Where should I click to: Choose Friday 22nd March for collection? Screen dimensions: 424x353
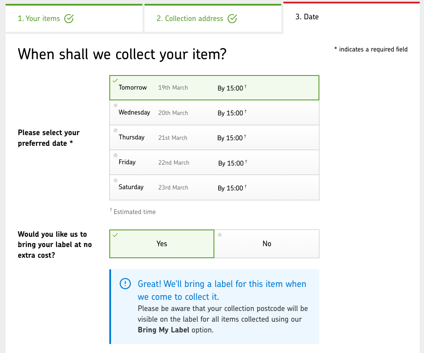point(214,163)
